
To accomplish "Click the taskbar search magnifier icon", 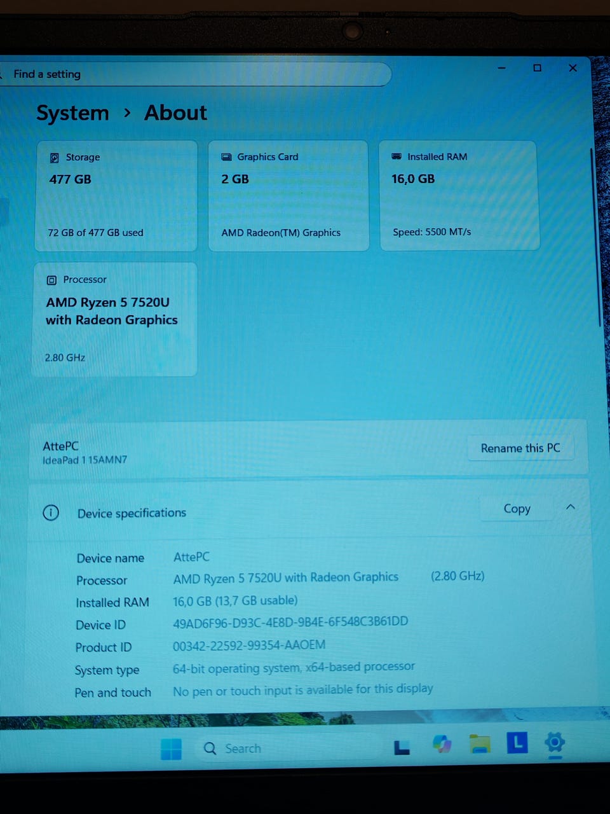I will pos(210,748).
